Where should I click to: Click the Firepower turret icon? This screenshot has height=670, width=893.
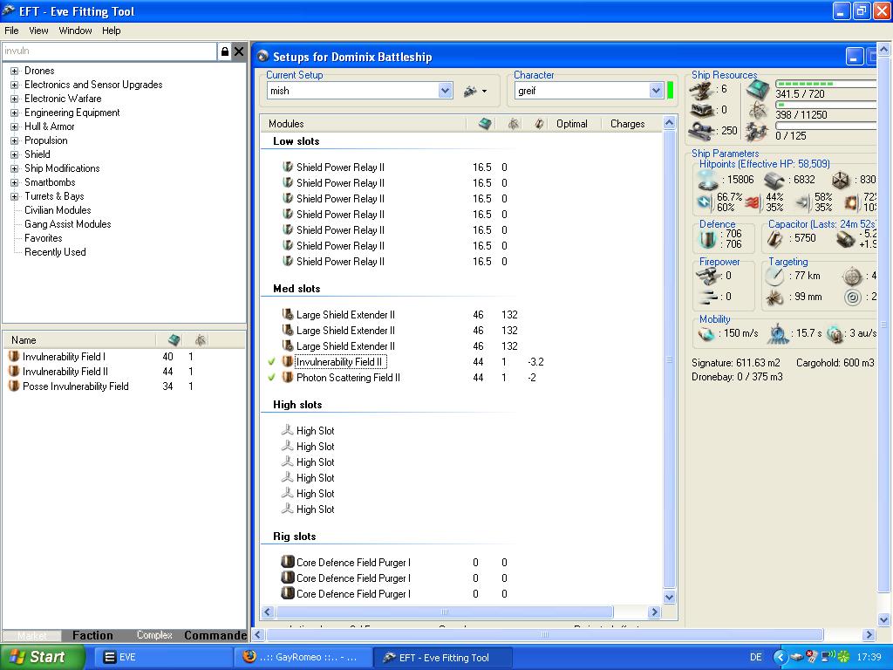pyautogui.click(x=707, y=277)
